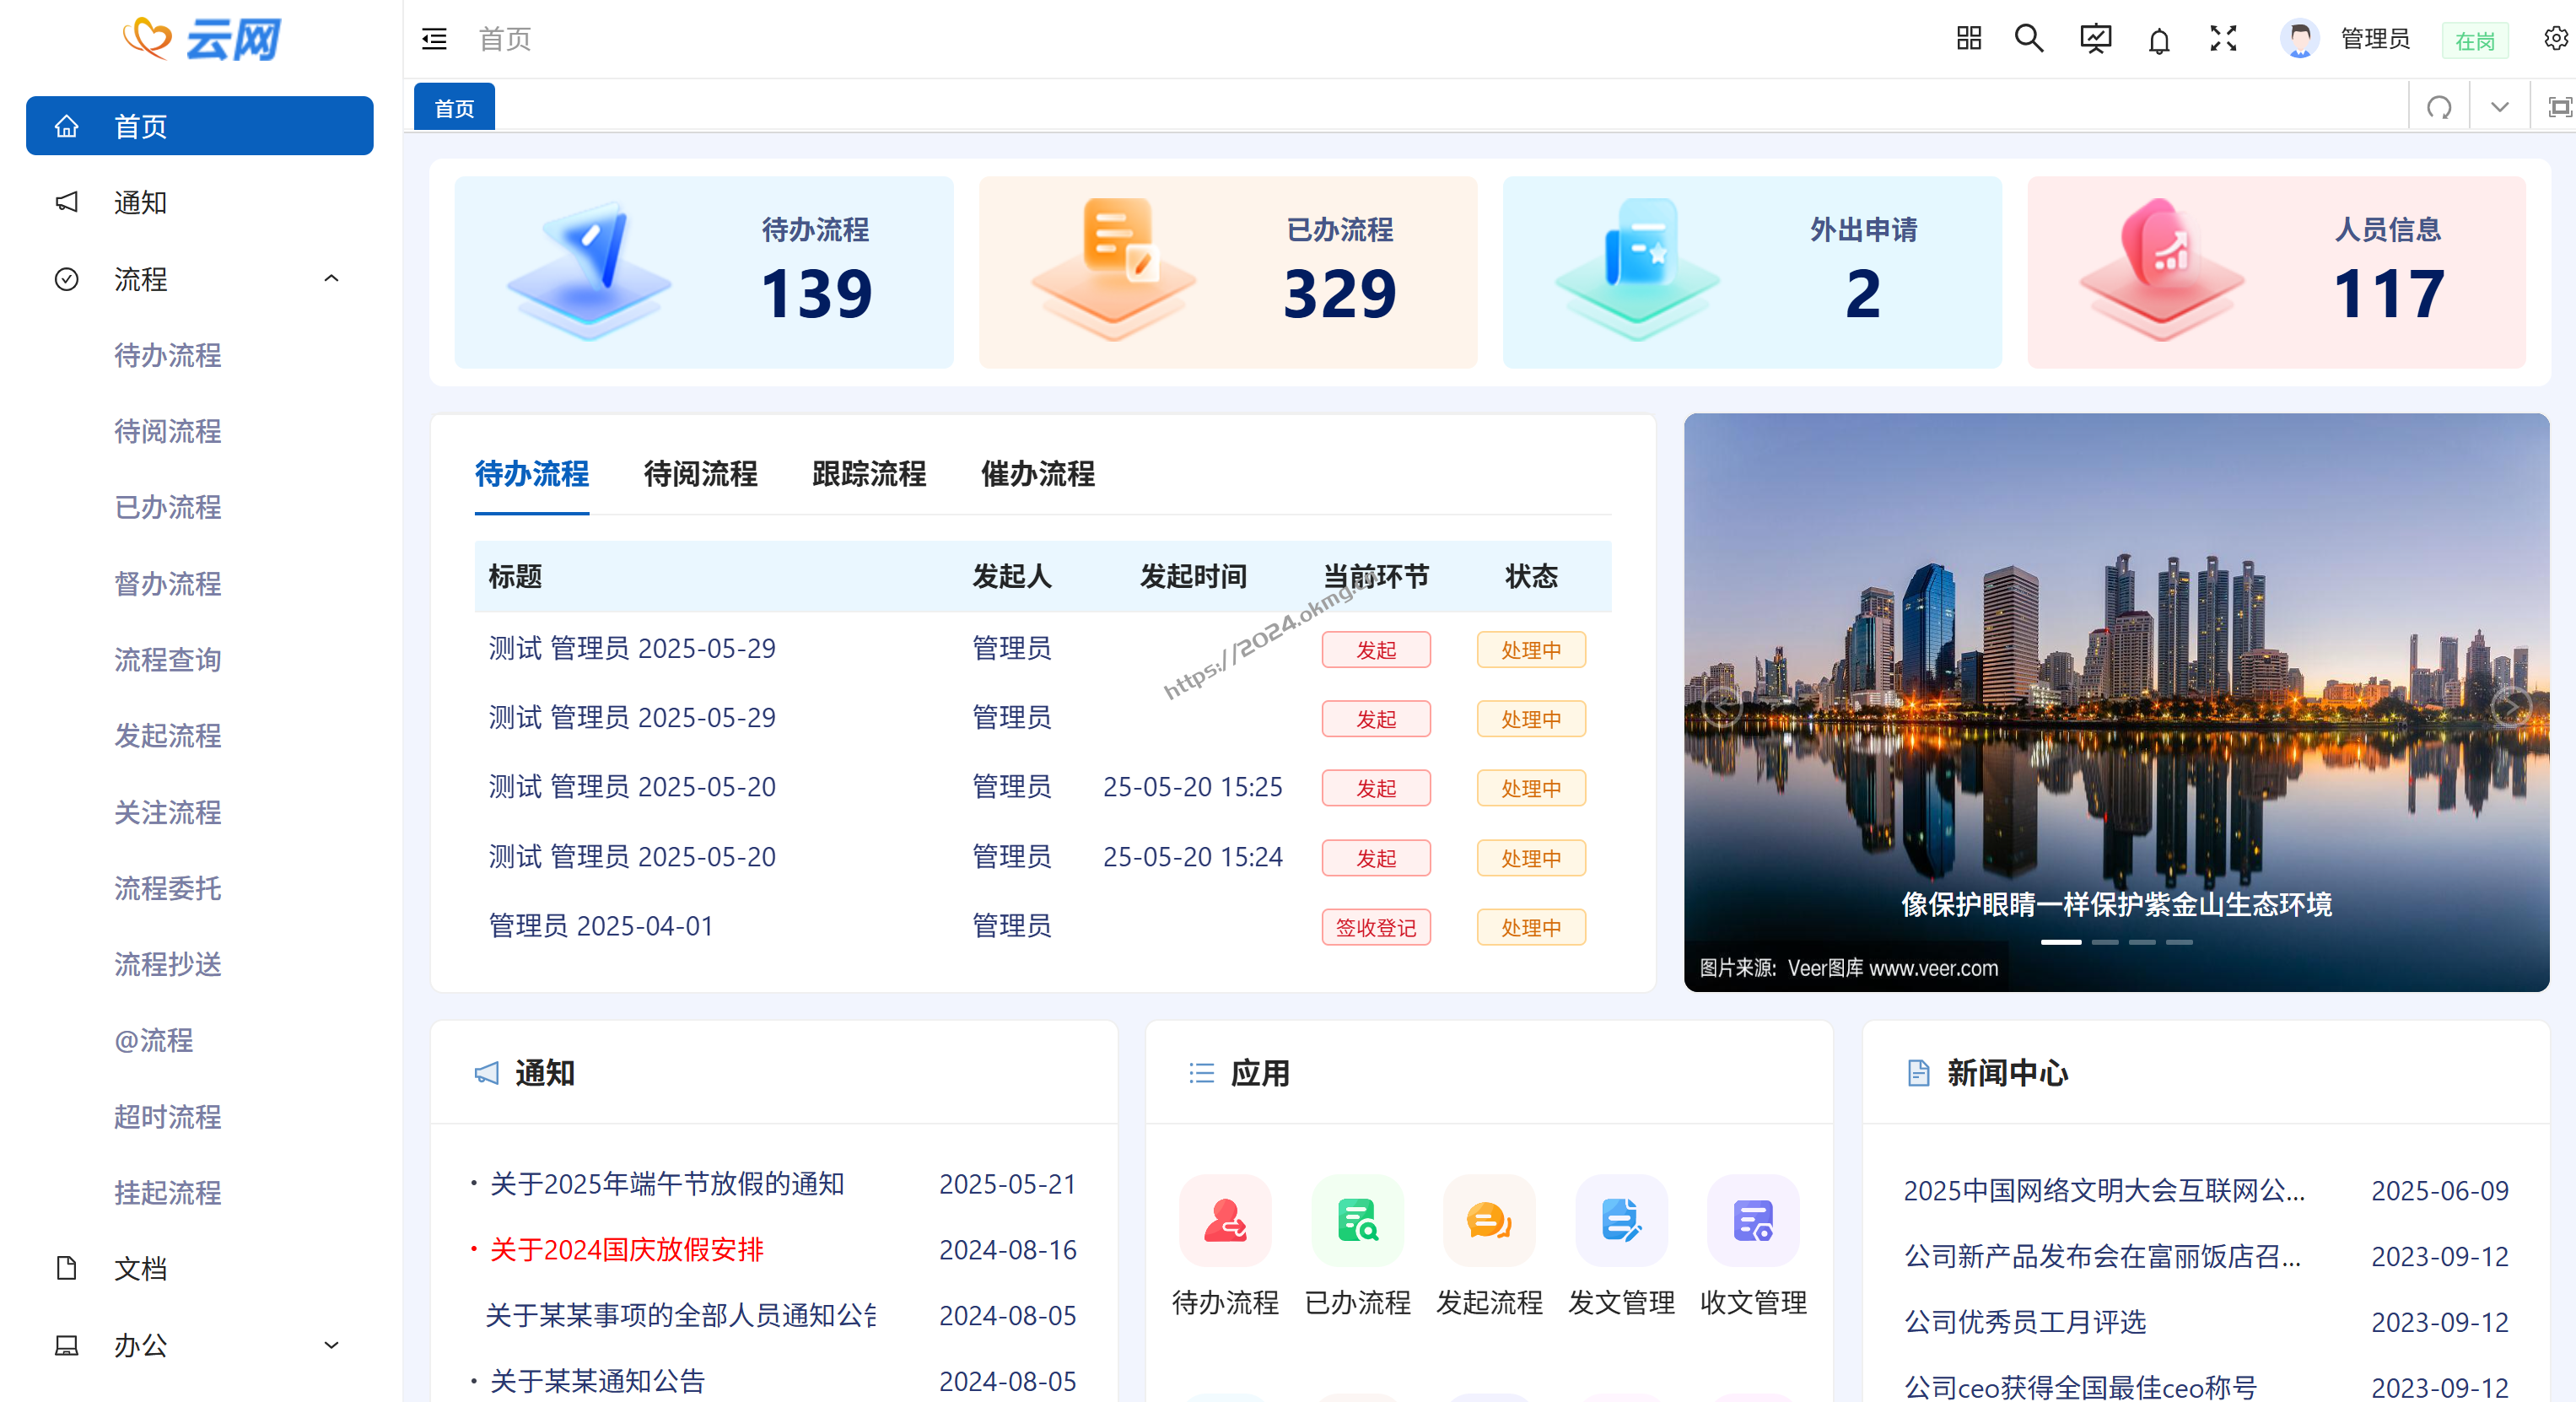2576x1402 pixels.
Task: Click the 发起 button on the first row
Action: click(1376, 649)
